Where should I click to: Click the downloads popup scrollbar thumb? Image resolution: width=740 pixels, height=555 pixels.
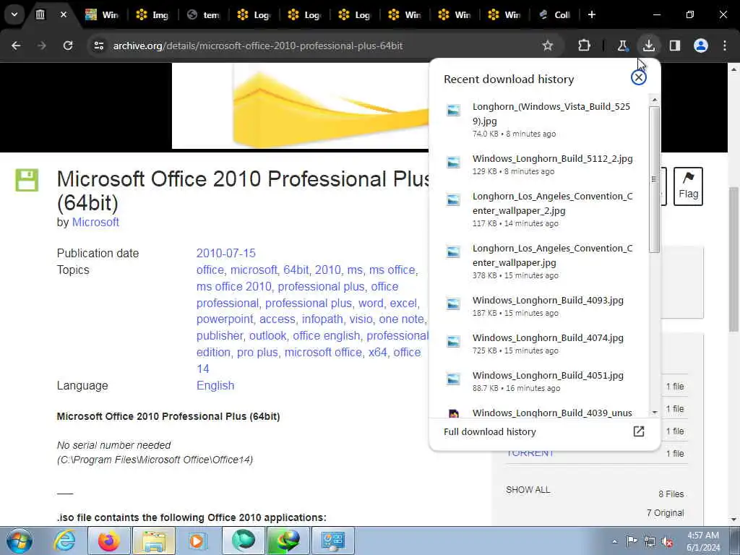tap(654, 179)
